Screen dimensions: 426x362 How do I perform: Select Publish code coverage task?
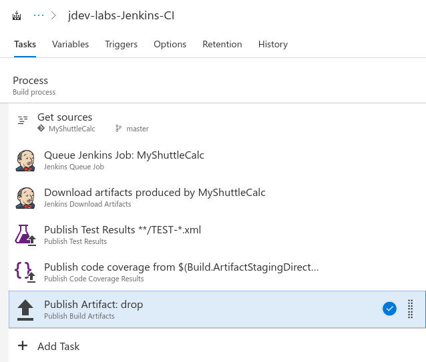[217, 272]
